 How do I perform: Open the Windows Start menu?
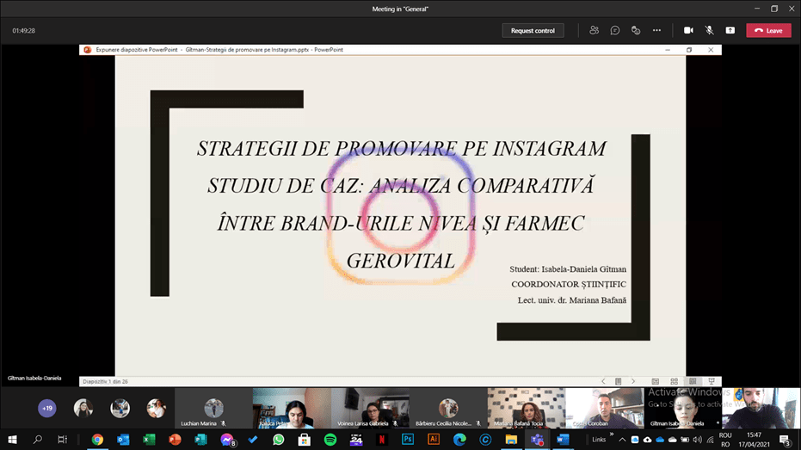click(12, 440)
